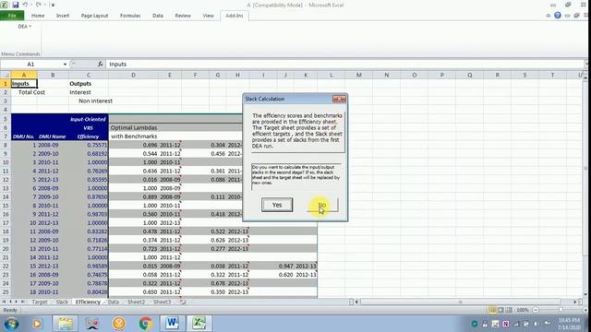
Task: Open the File Explorer taskbar icon
Action: click(x=66, y=324)
